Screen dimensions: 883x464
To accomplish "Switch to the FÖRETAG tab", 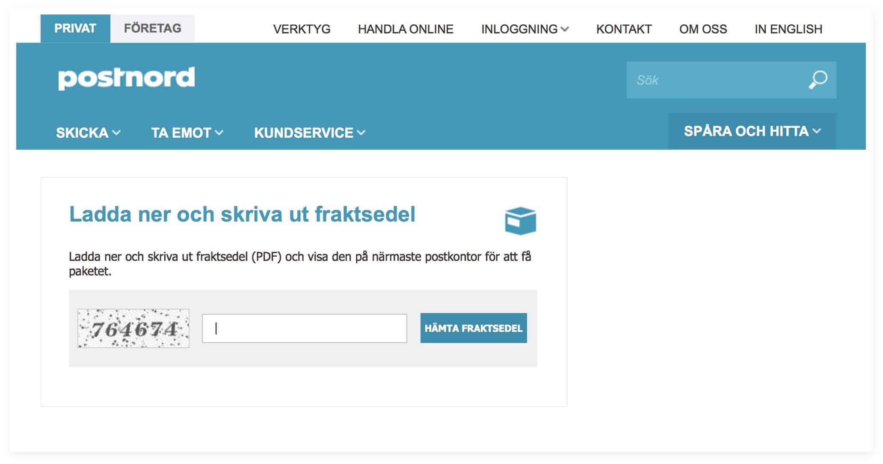I will (x=153, y=29).
